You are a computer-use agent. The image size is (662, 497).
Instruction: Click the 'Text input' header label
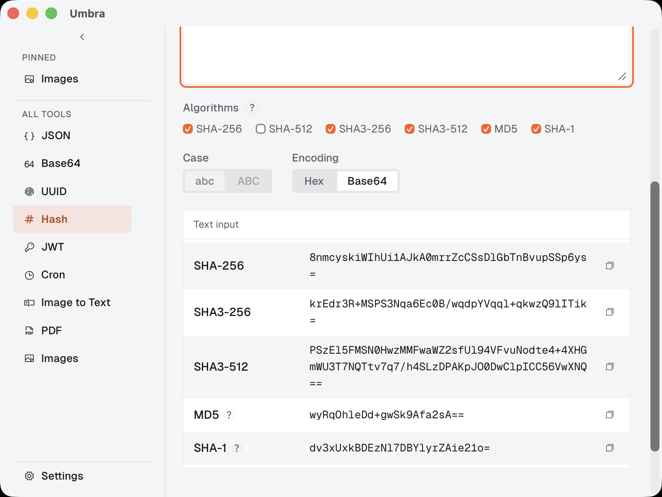point(216,224)
